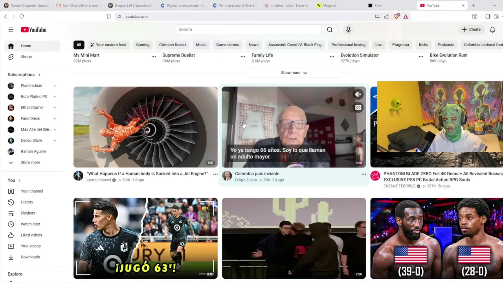The height and width of the screenshot is (283, 503).
Task: Switch to the Mugshot tab
Action: 339,6
